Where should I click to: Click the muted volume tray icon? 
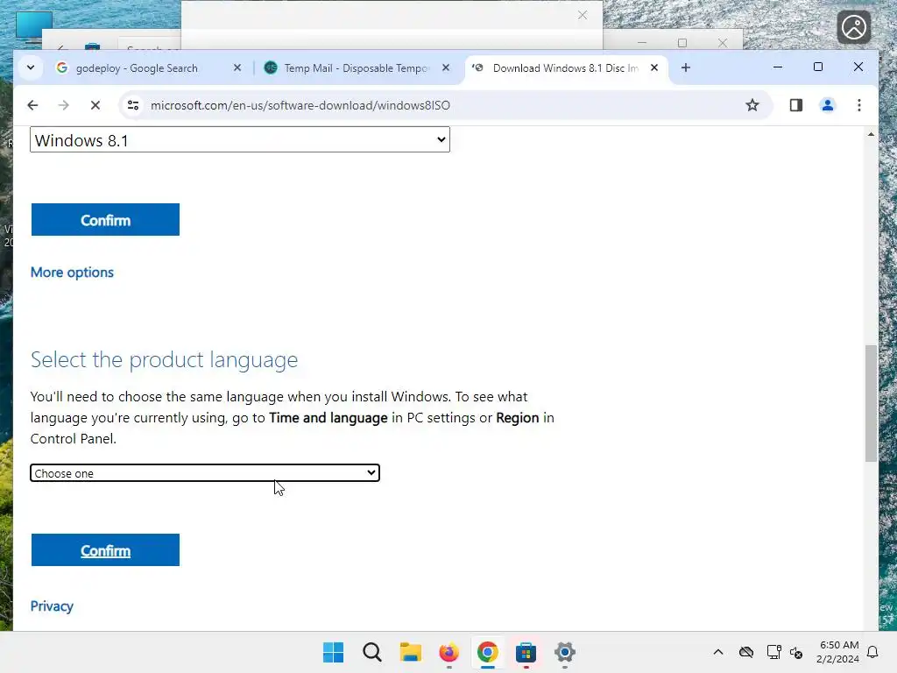point(796,652)
